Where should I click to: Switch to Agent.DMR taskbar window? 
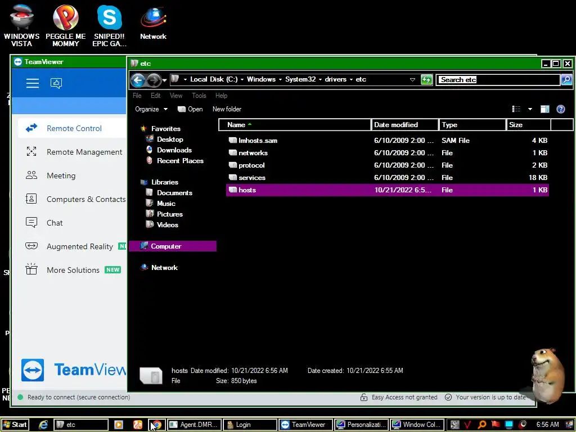click(x=194, y=425)
